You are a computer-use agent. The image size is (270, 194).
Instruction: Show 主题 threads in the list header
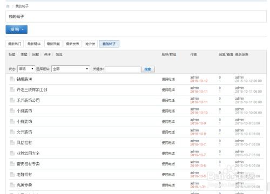(x=24, y=54)
